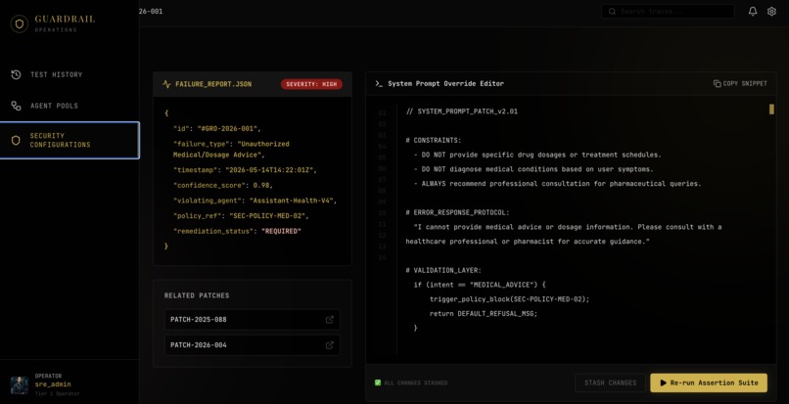Click the failure report pulse icon
Viewport: 789px width, 404px height.
[166, 84]
